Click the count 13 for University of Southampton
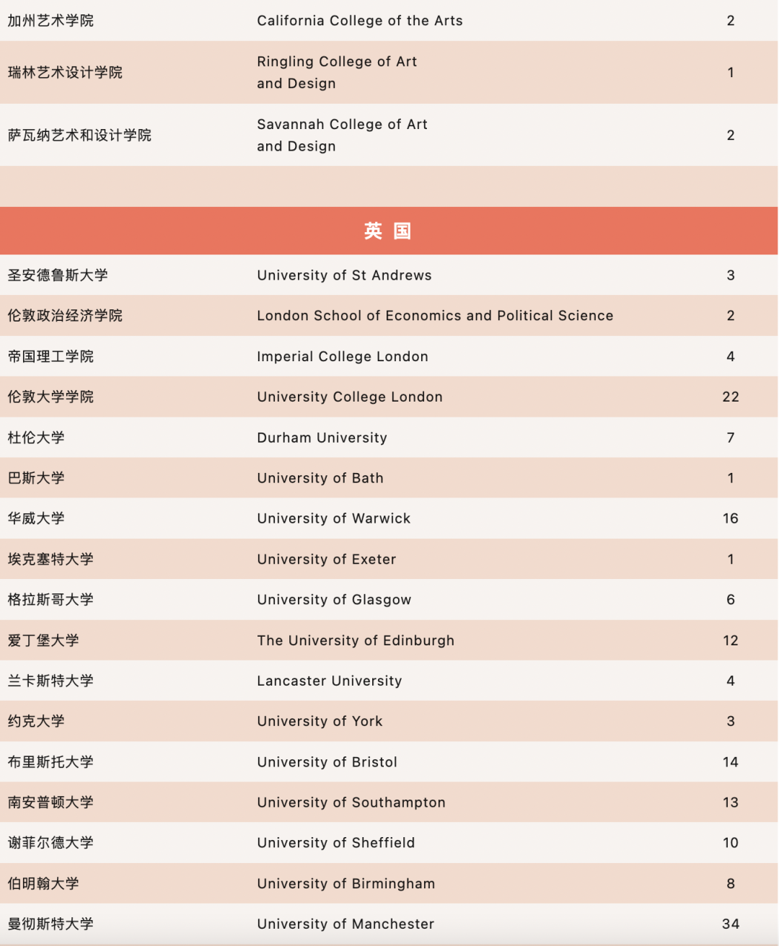This screenshot has width=779, height=946. (731, 803)
